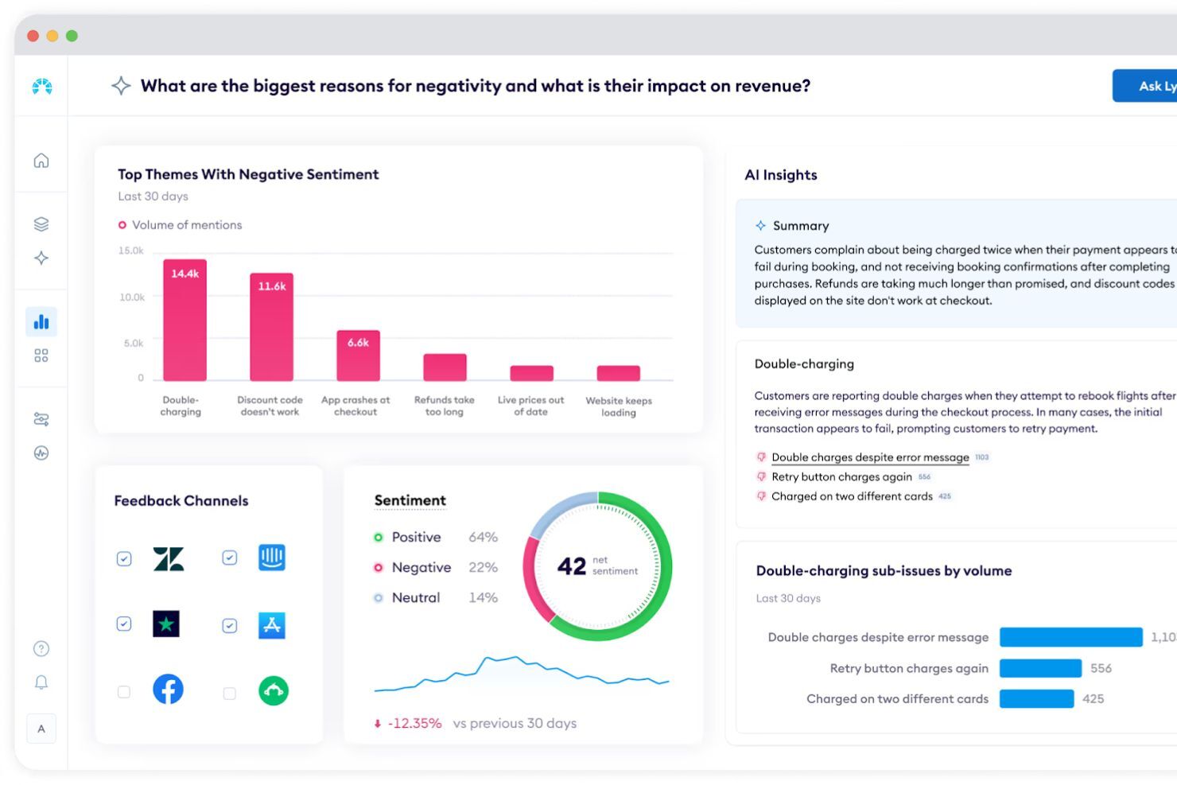
Task: Open the 'Retry button charges again' insight item
Action: 841,476
